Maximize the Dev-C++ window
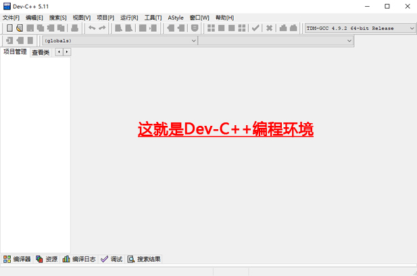417x276 pixels. point(387,6)
